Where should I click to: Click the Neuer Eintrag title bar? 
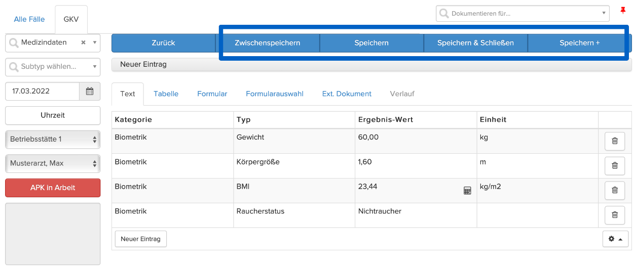coord(371,65)
